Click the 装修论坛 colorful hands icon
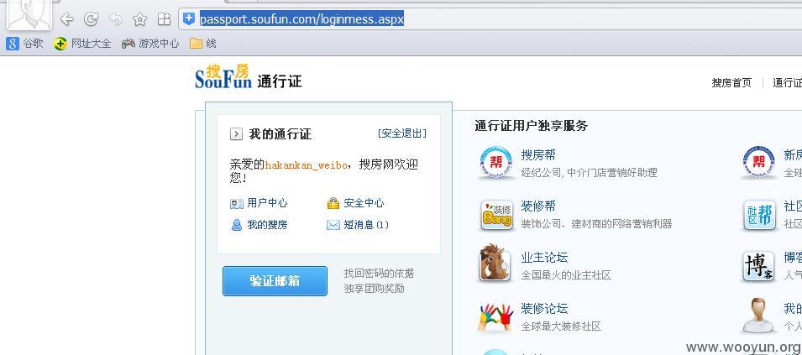Image resolution: width=802 pixels, height=355 pixels. tap(495, 316)
